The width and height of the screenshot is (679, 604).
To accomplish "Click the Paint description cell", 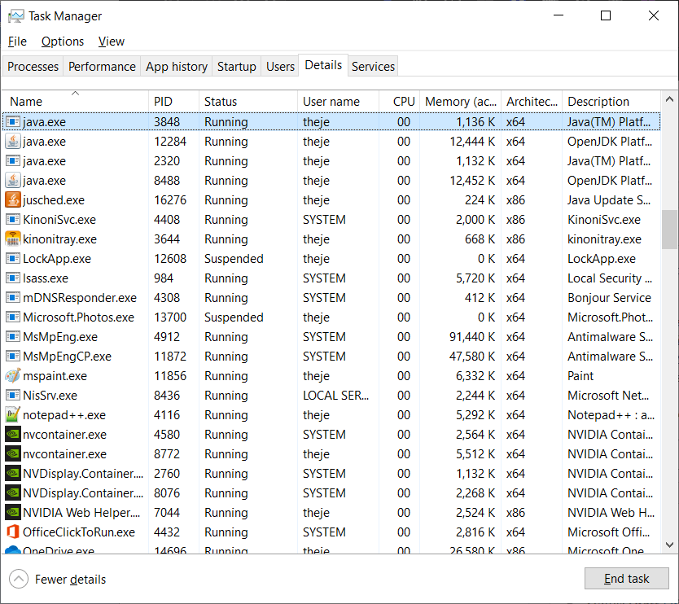I will (x=580, y=376).
